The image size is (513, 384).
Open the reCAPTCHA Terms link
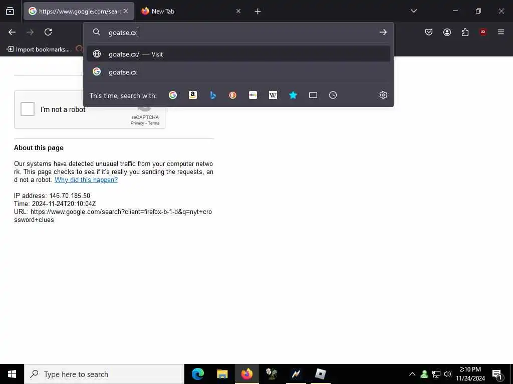154,123
